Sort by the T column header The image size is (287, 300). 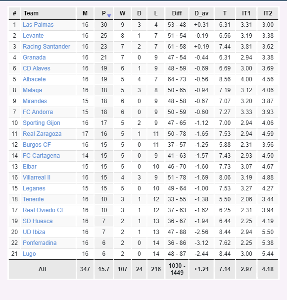(225, 13)
